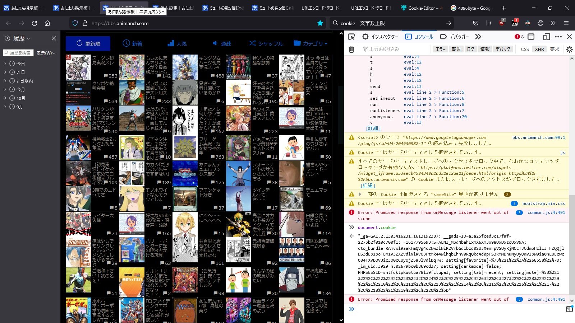Viewport: 575px width, 323px height.
Task: Open Cookie-Editor extension cookie icon
Action: (x=540, y=23)
